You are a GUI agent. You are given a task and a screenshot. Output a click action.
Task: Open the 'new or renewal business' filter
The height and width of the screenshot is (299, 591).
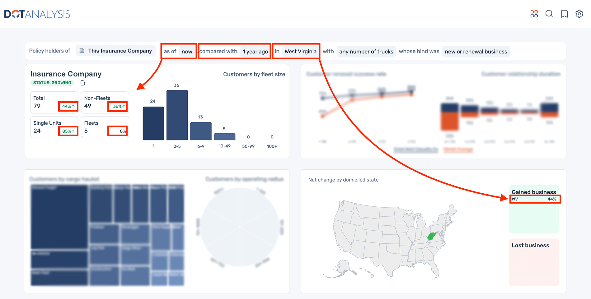click(x=476, y=52)
